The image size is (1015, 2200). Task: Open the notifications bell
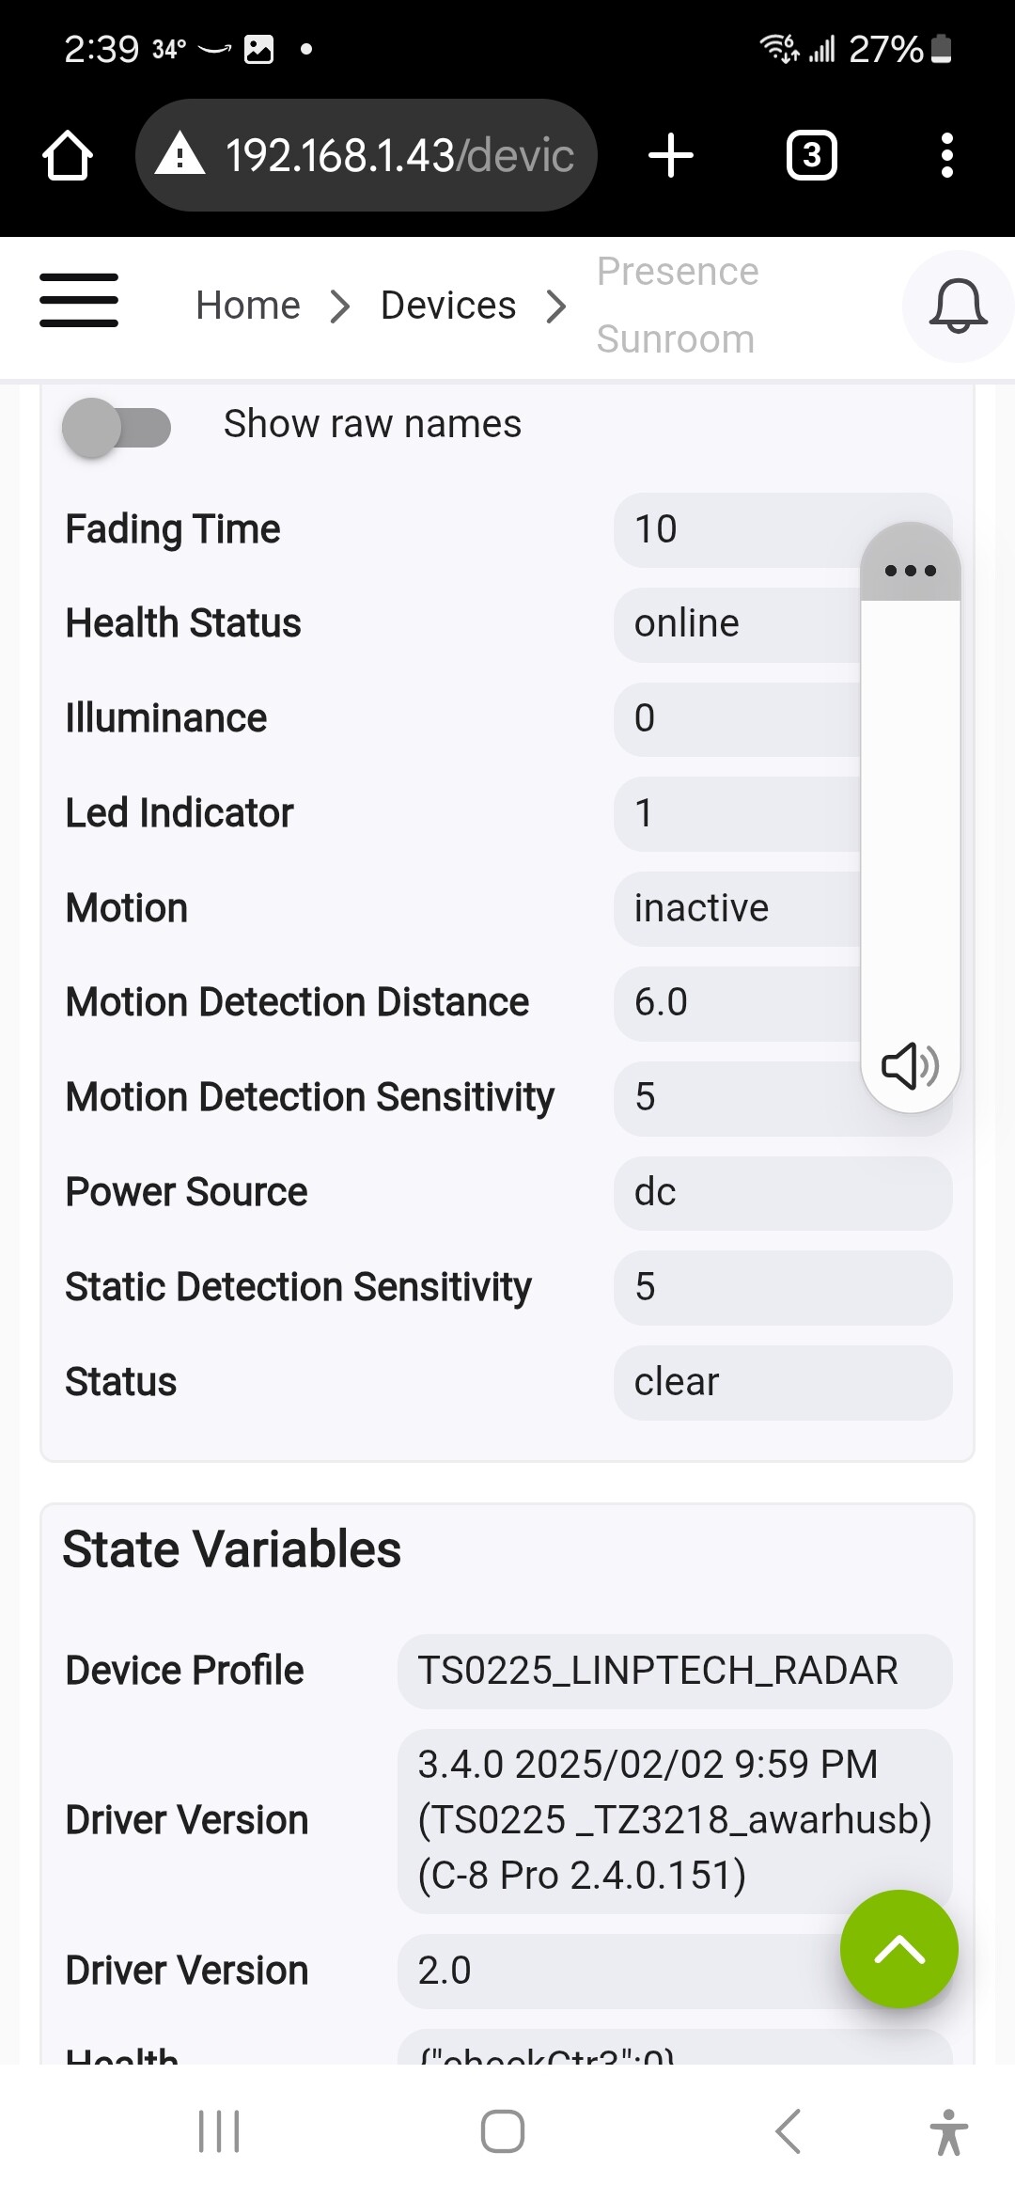point(957,306)
